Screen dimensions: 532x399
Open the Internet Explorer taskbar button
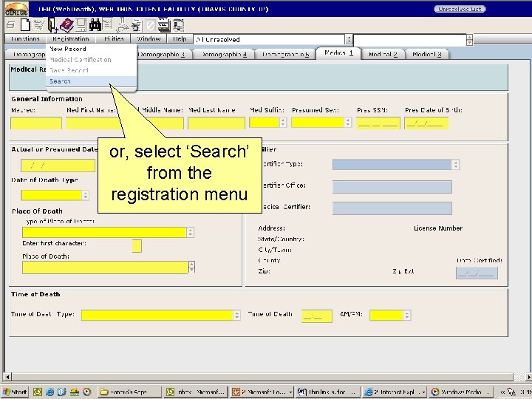395,392
